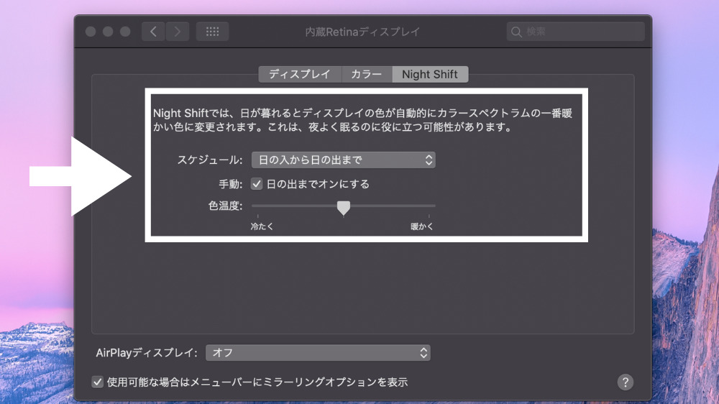Open help with the question mark button
The height and width of the screenshot is (404, 719).
625,382
